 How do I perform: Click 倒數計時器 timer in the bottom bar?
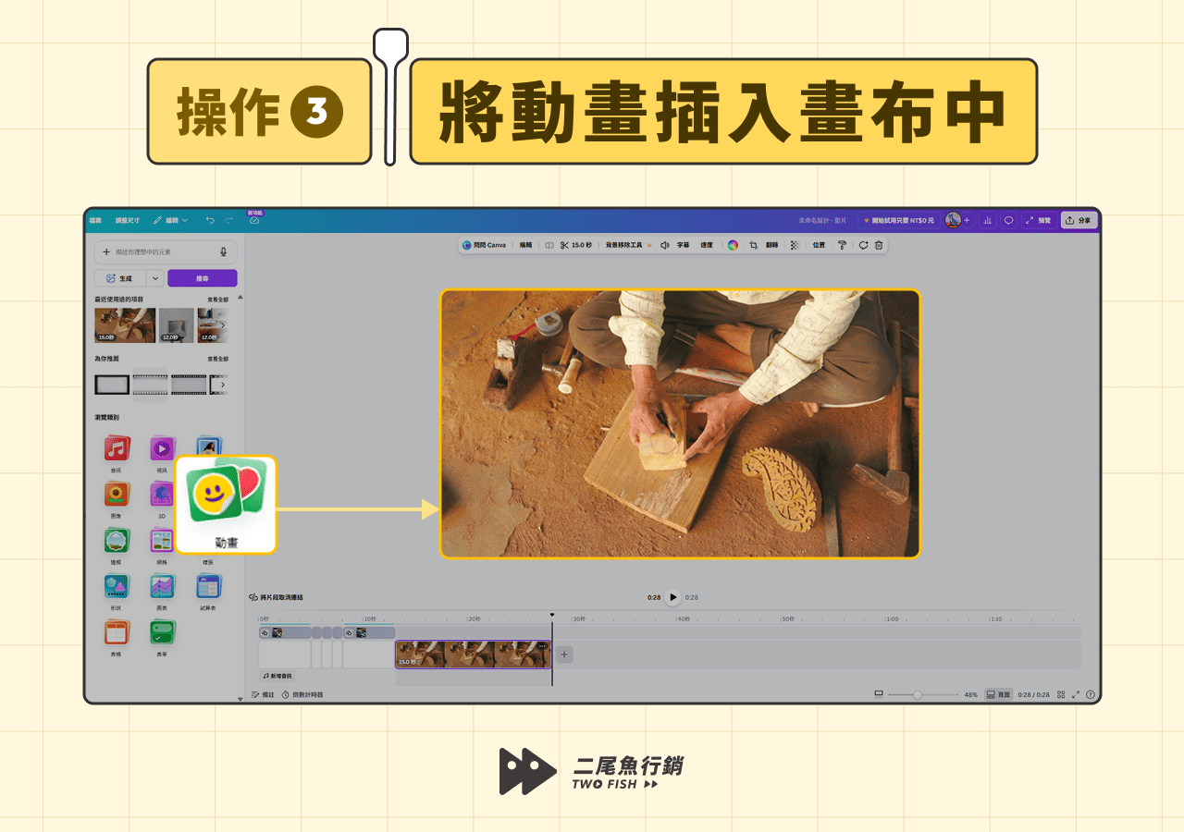pyautogui.click(x=302, y=694)
